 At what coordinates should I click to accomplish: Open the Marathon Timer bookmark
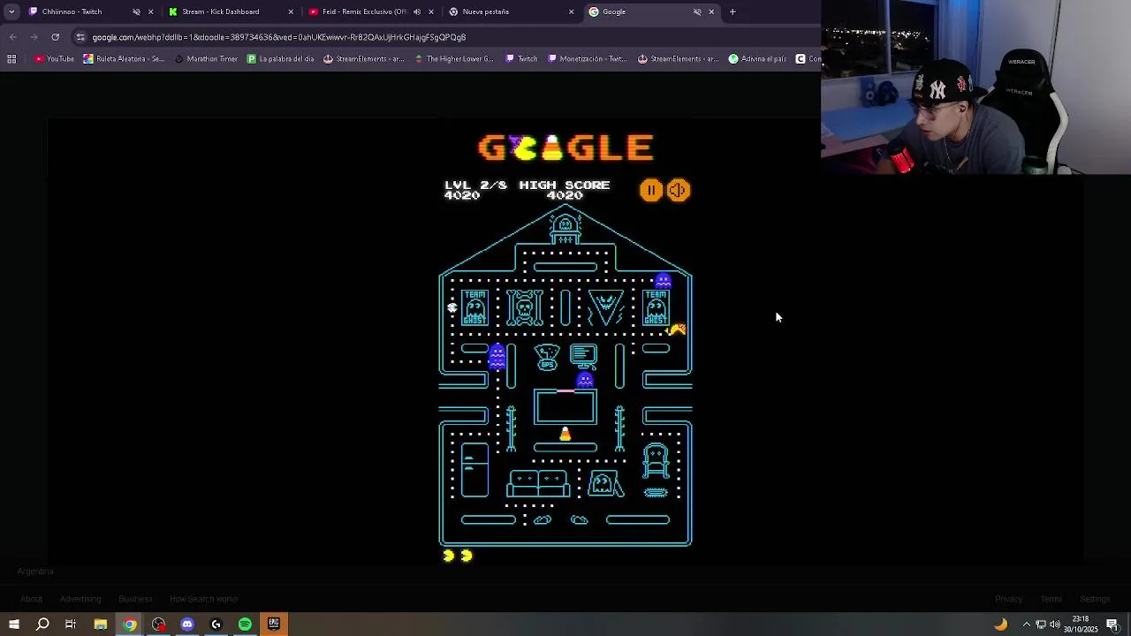(x=206, y=59)
